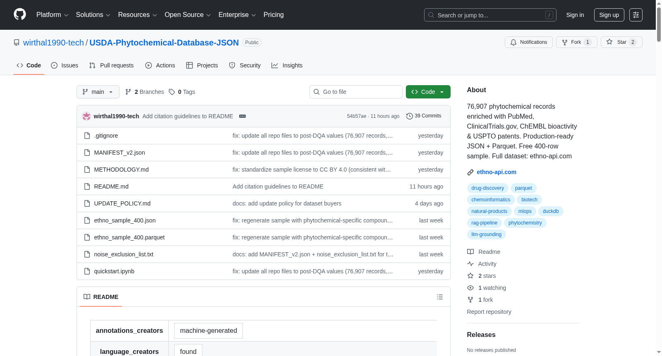This screenshot has width=662, height=356.
Task: Expand the Platform menu
Action: click(53, 15)
